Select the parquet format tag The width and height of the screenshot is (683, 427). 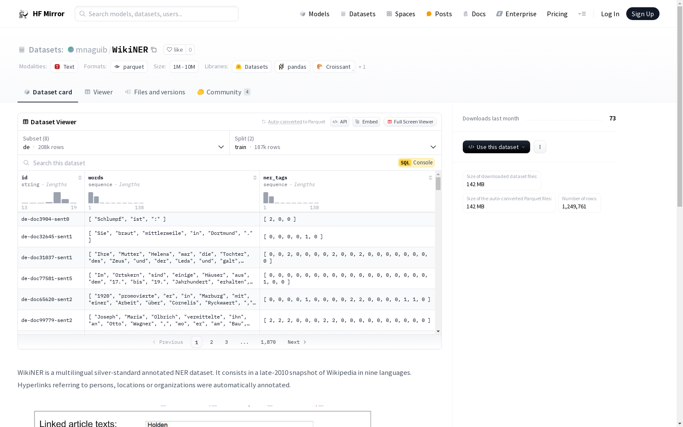(x=129, y=67)
